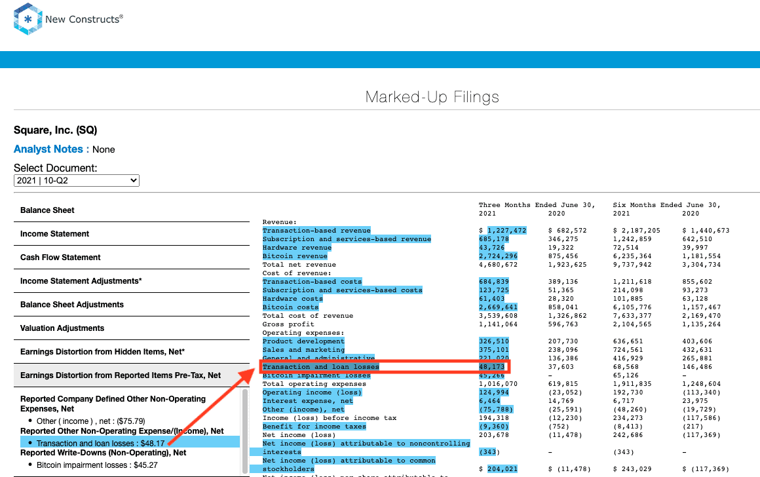Click highlighted Product development line

click(303, 341)
